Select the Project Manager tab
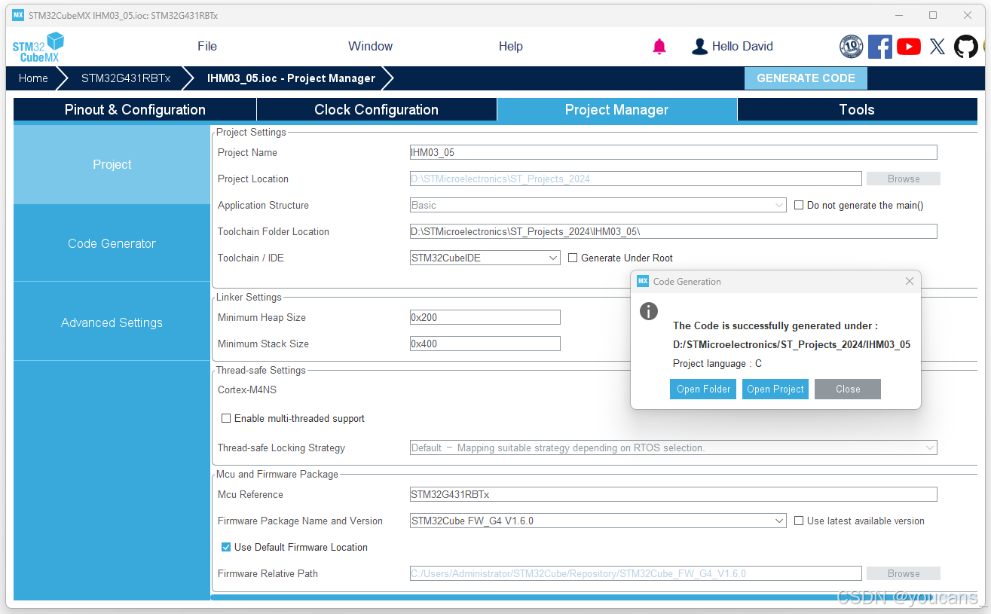This screenshot has width=991, height=614. click(x=616, y=110)
